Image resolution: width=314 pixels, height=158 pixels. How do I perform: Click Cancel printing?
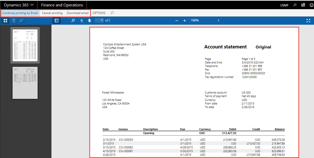coord(52,13)
